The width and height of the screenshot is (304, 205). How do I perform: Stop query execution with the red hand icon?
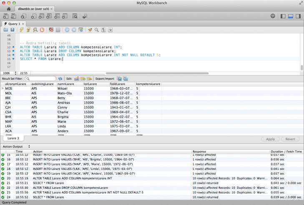pos(42,30)
